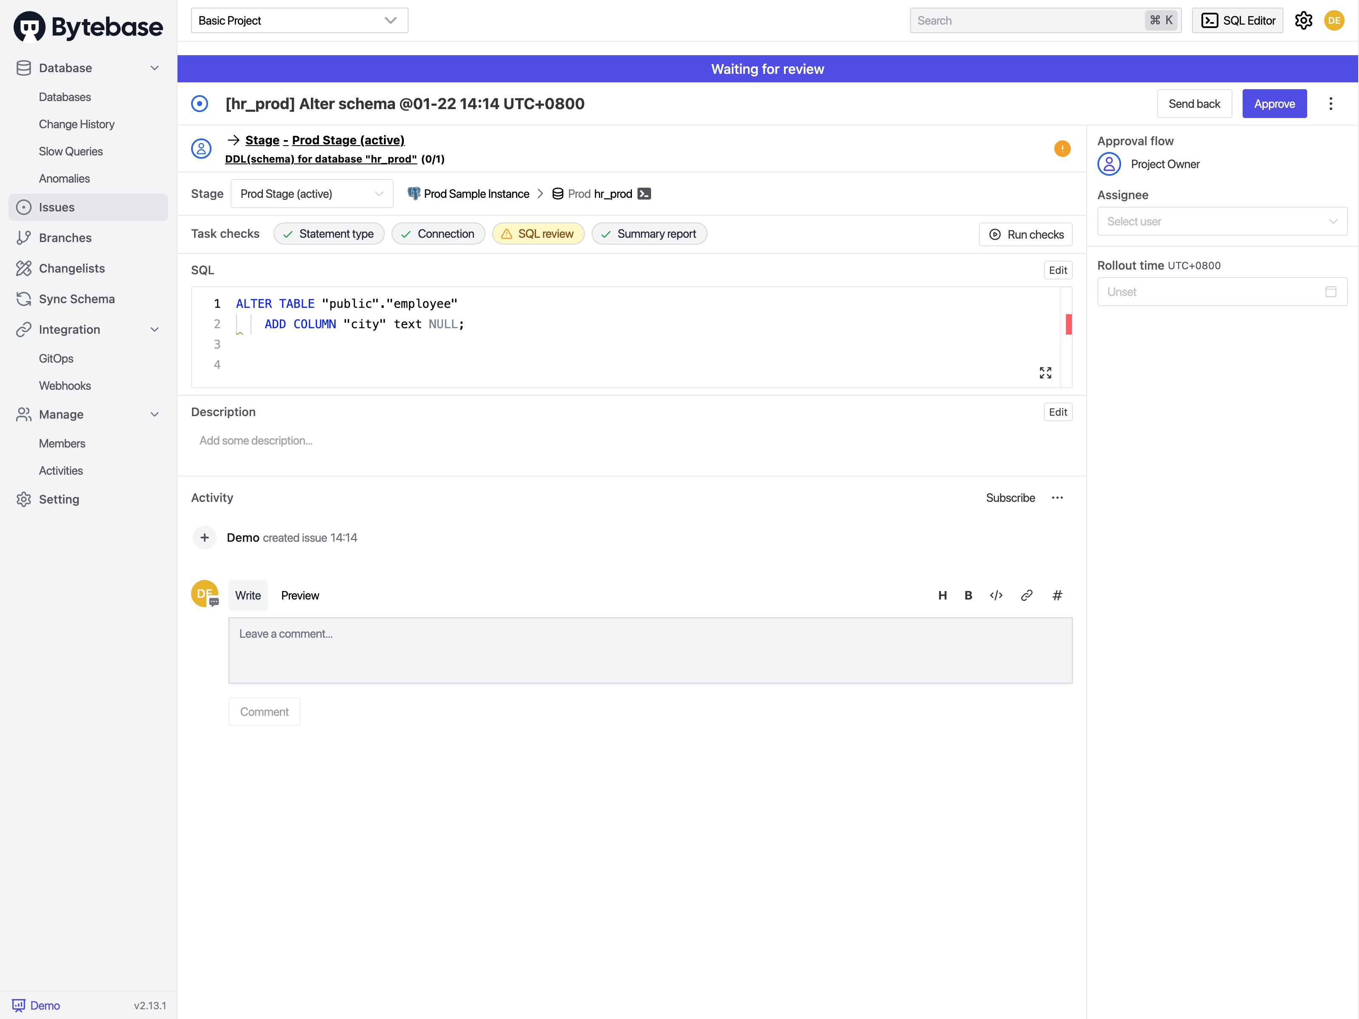
Task: Open the three-dot menu next to Approve
Action: click(1331, 104)
